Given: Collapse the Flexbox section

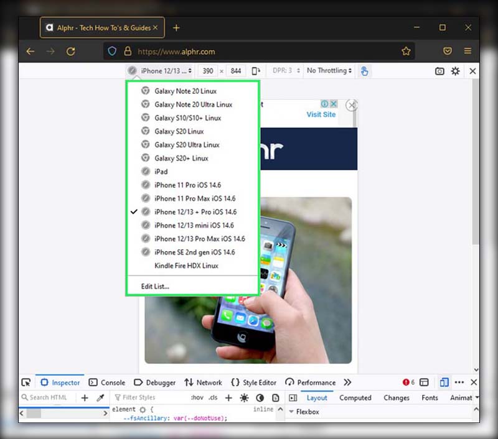Looking at the screenshot, I should coord(291,412).
